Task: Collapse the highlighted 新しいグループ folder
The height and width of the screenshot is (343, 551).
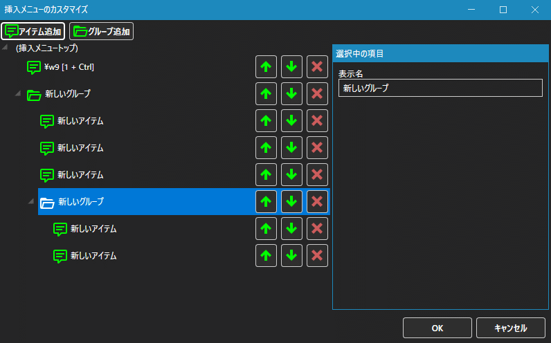Action: click(31, 201)
